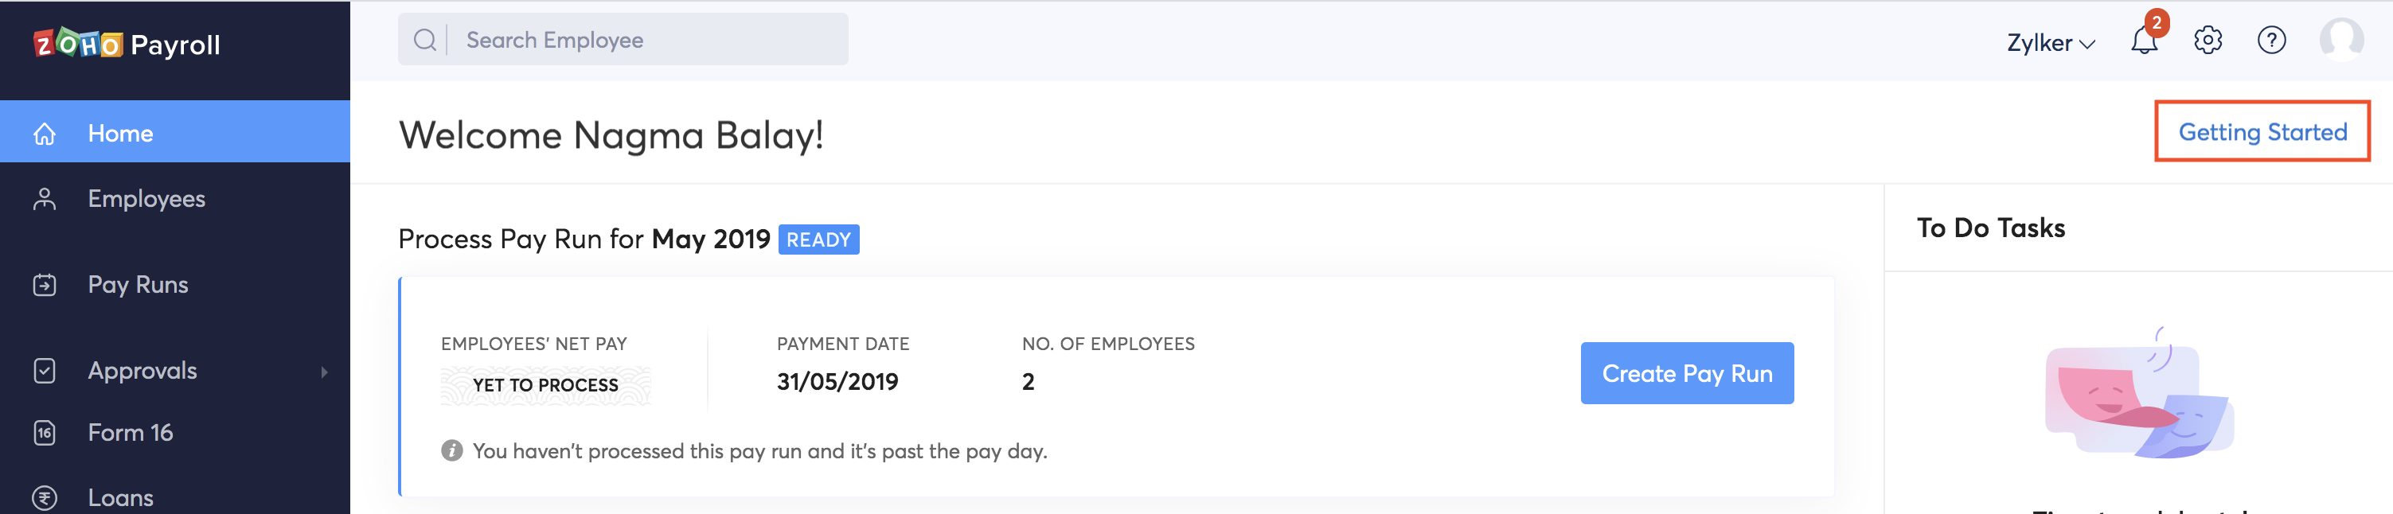Select Loans in the sidebar menu
The image size is (2393, 514).
click(x=121, y=498)
